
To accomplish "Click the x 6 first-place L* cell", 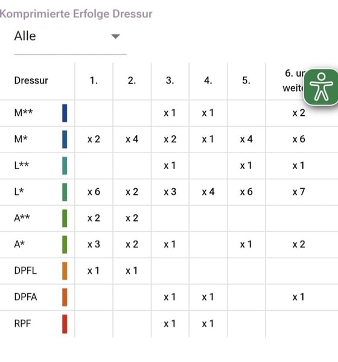I will 94,192.
